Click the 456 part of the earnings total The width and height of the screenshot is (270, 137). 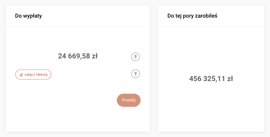(x=195, y=79)
